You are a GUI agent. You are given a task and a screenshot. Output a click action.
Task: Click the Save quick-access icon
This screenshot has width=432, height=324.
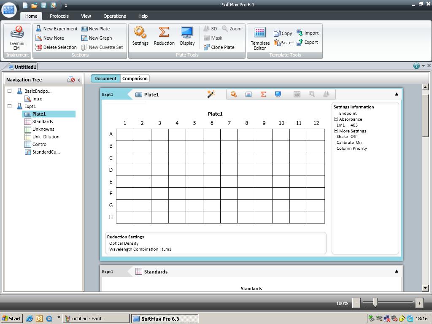(43, 5)
